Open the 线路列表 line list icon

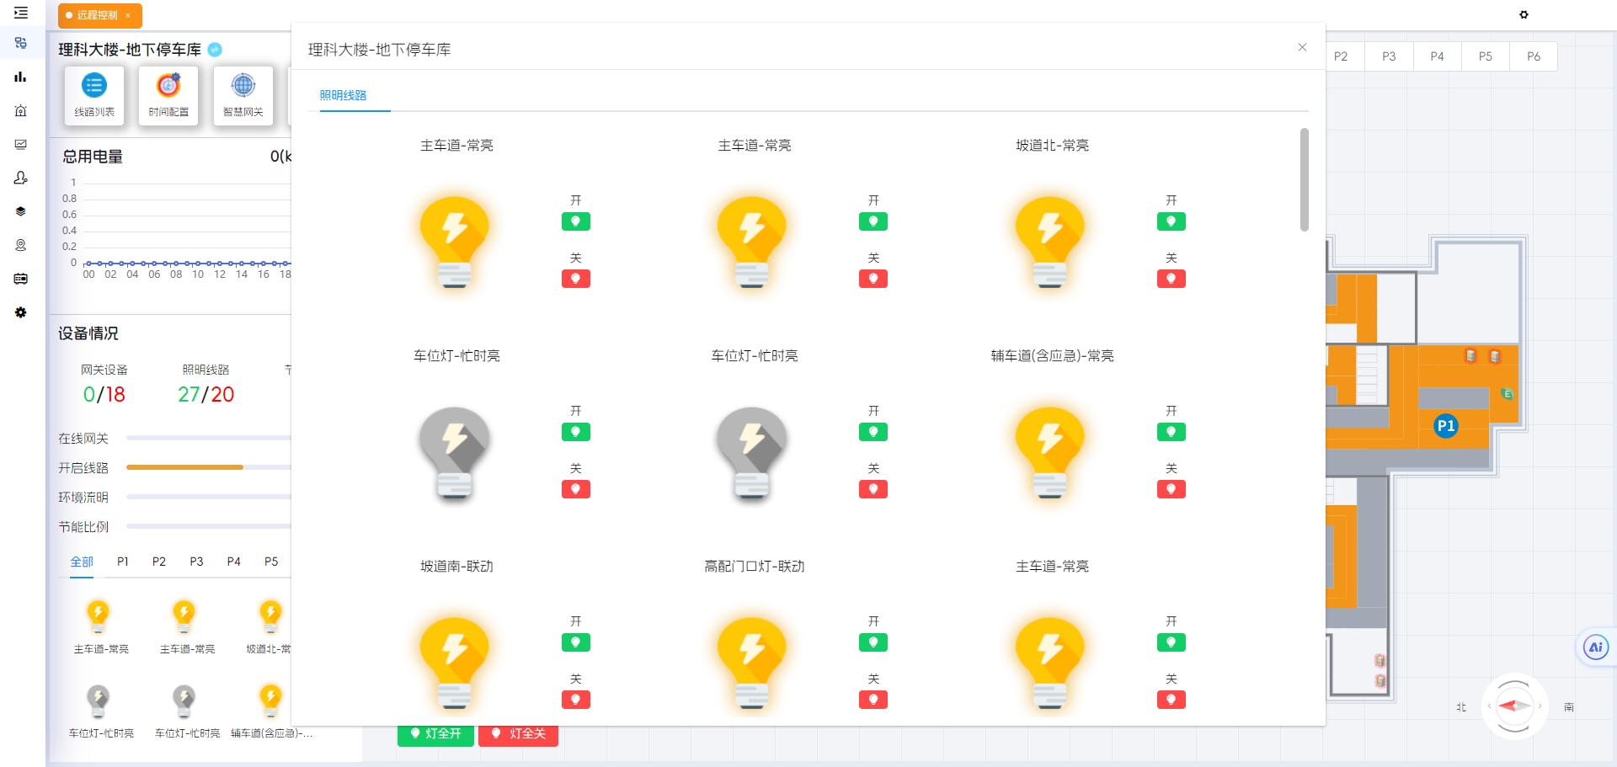[94, 95]
